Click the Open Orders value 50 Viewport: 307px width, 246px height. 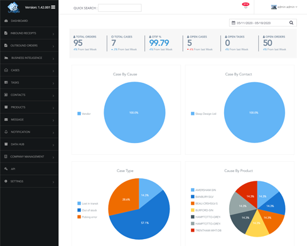click(267, 43)
